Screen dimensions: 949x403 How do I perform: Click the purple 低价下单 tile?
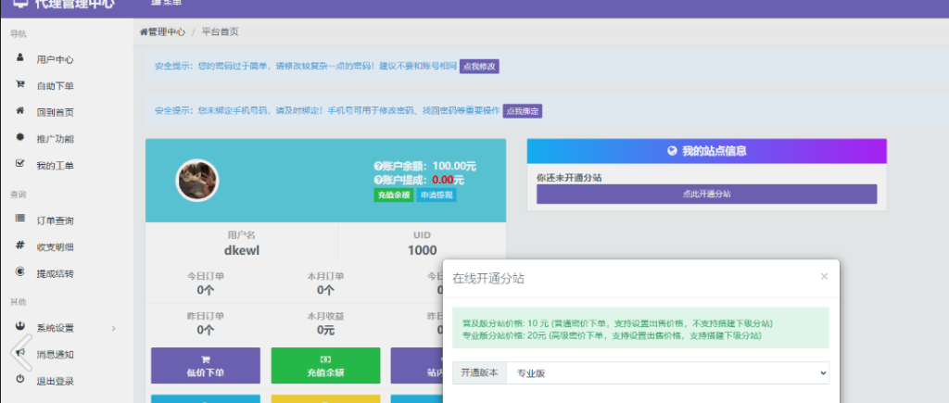(206, 366)
